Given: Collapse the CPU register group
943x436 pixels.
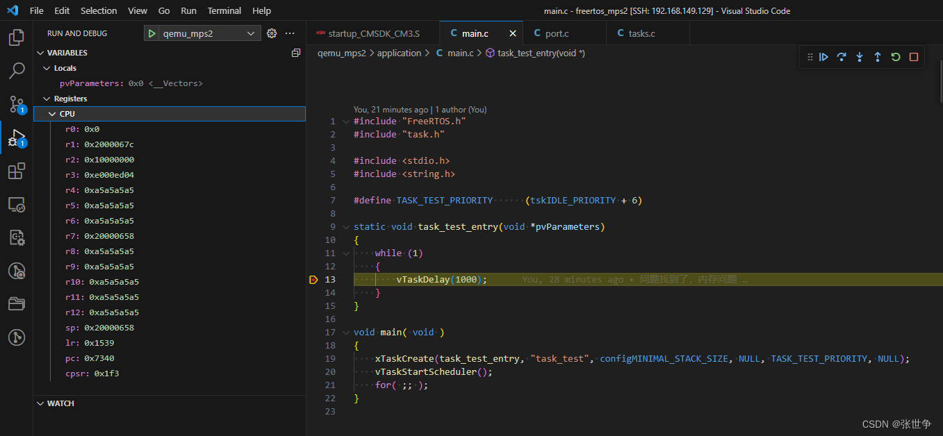Looking at the screenshot, I should click(x=53, y=114).
